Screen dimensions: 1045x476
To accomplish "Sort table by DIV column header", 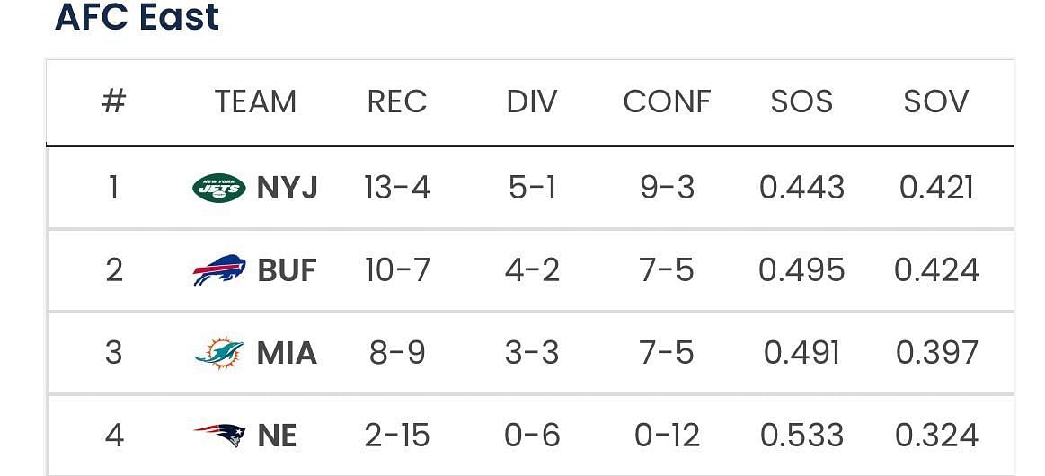I will coord(532,101).
